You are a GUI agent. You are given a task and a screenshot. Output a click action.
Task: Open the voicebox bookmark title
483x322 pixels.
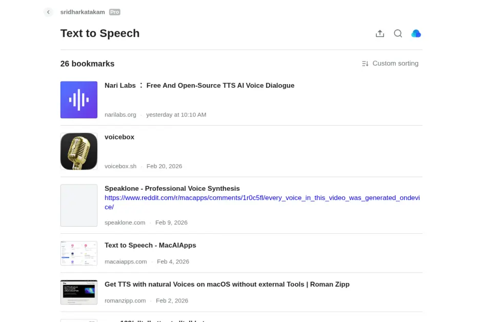coord(119,137)
